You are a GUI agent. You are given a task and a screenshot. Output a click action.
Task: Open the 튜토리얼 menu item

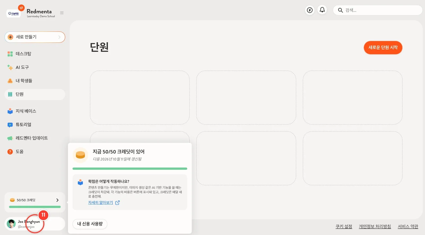tap(35, 125)
